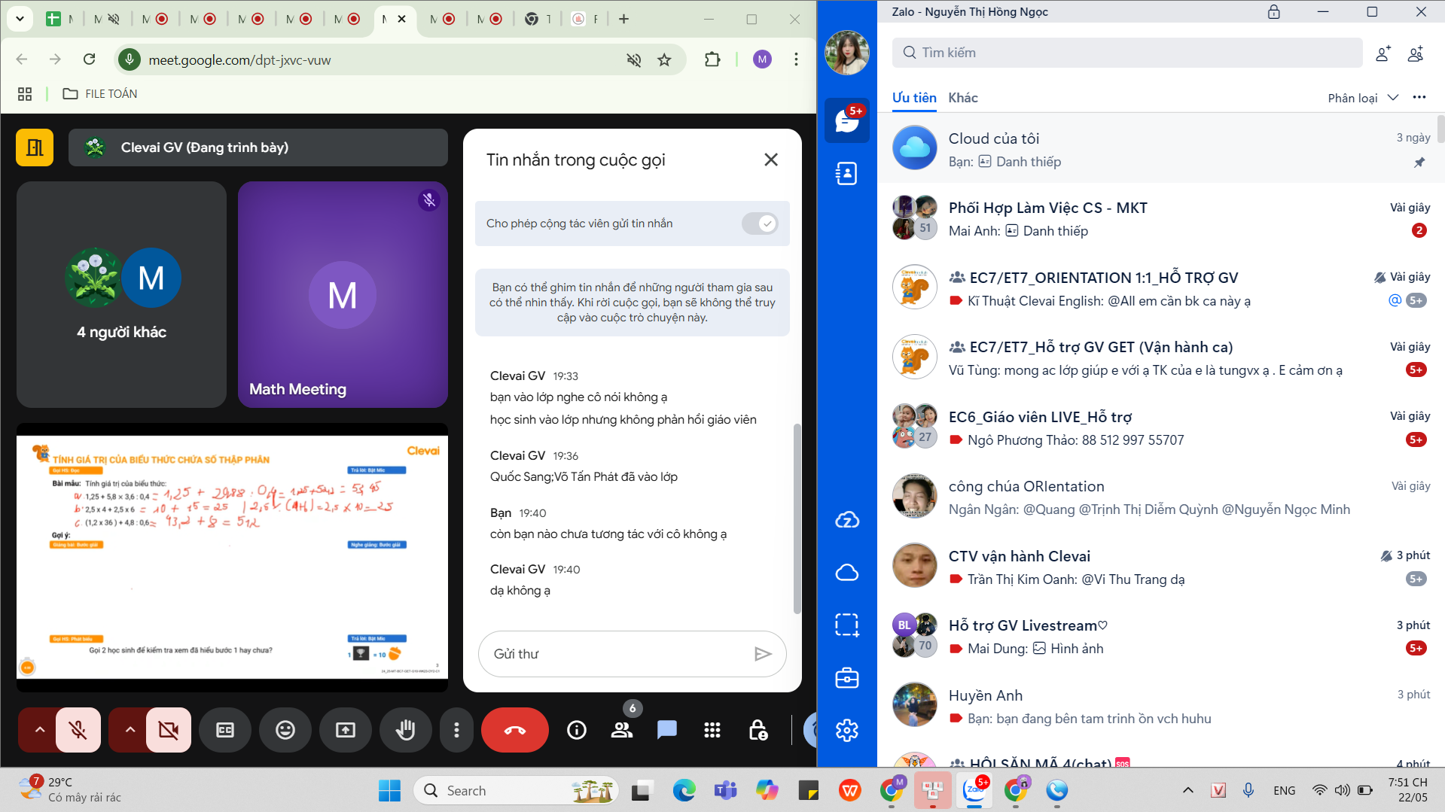
Task: Click the Clevai GV presenting banner
Action: click(x=258, y=147)
